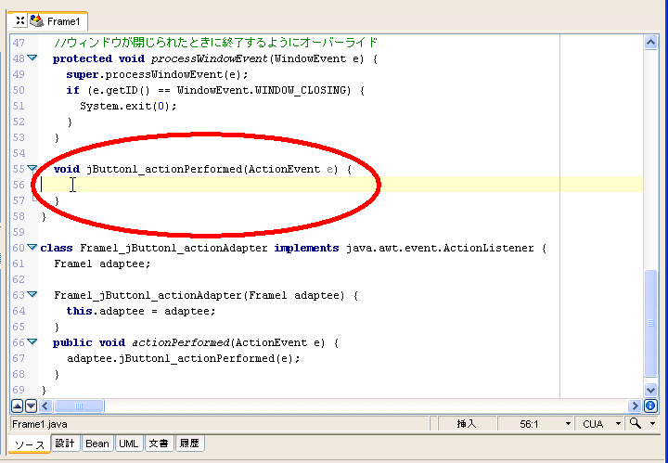Switch to the 履歴 tab
The image size is (668, 463).
click(x=189, y=444)
